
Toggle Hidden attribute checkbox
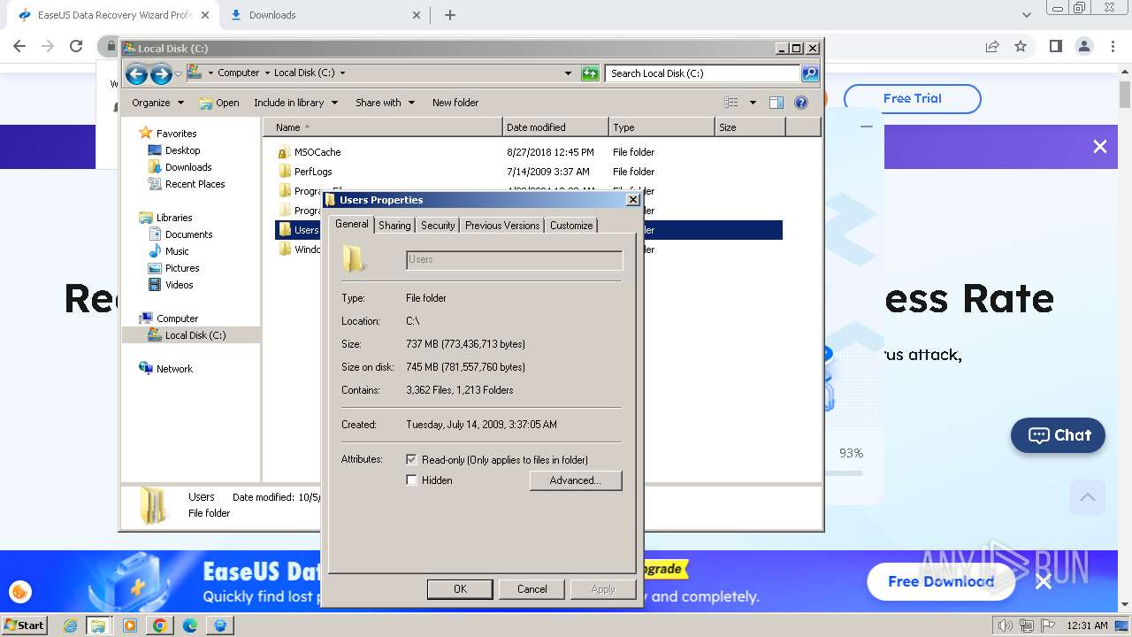(411, 480)
